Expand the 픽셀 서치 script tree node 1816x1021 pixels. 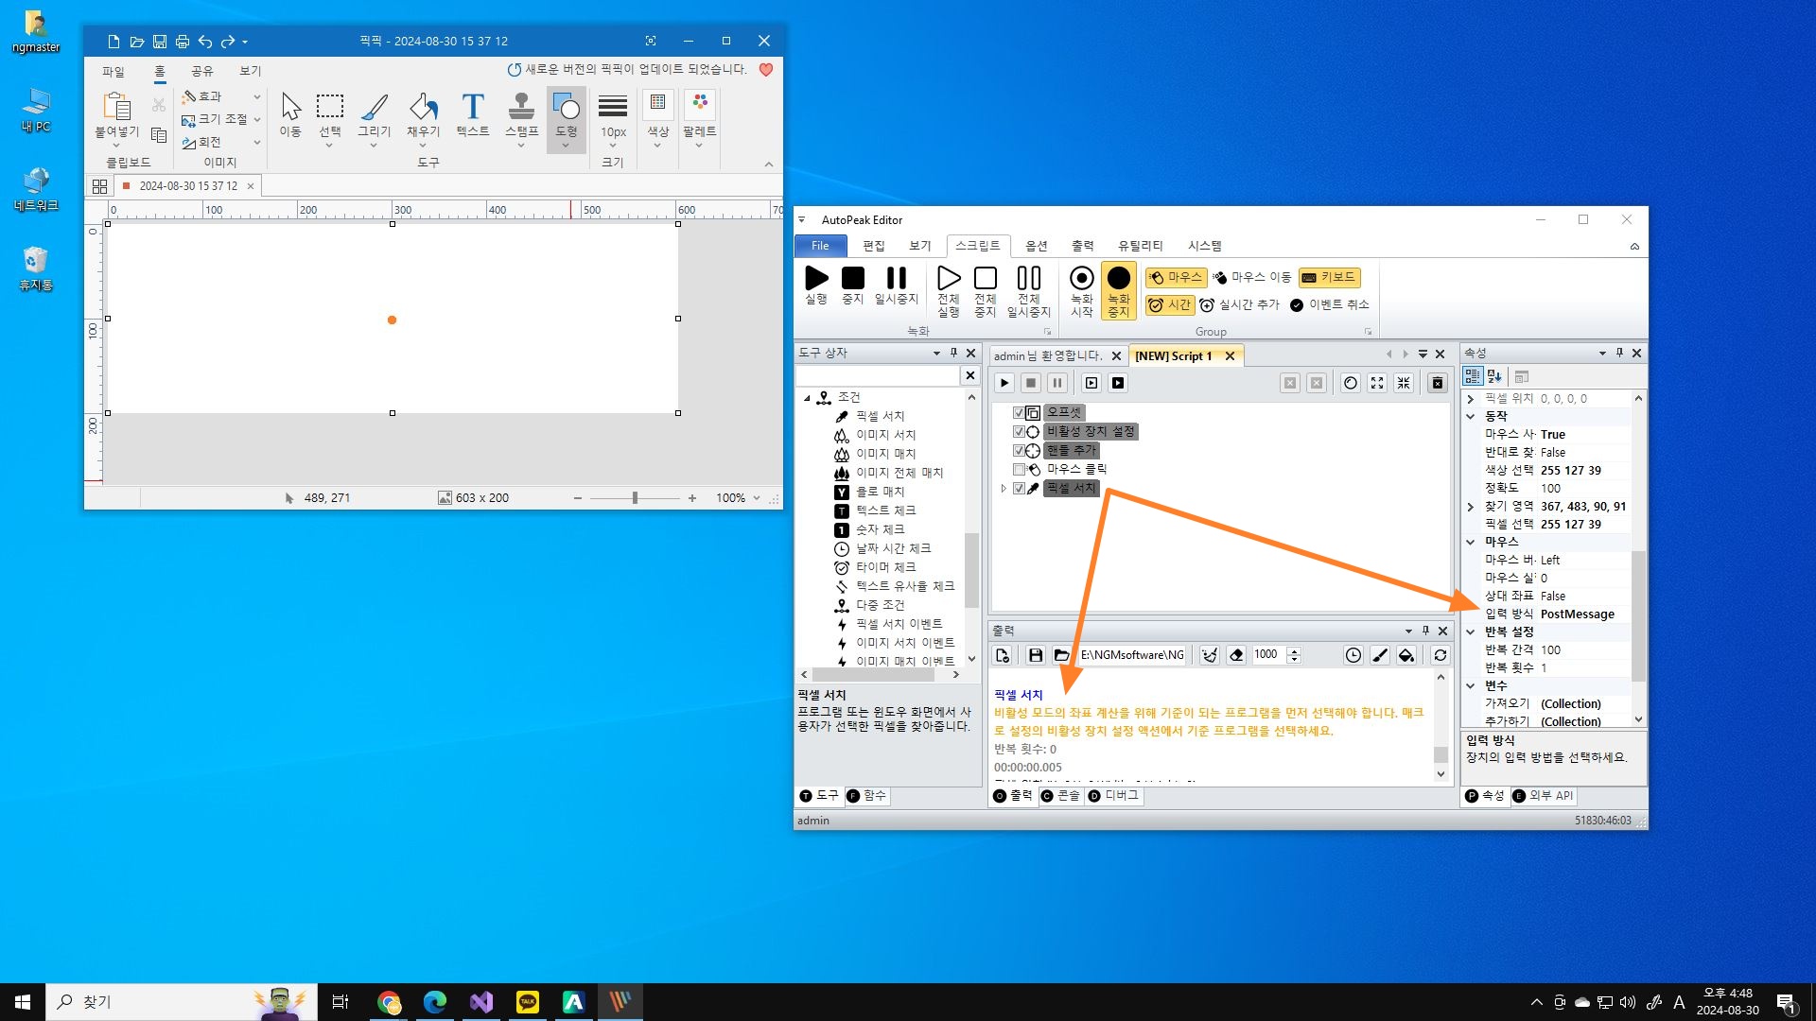1004,489
